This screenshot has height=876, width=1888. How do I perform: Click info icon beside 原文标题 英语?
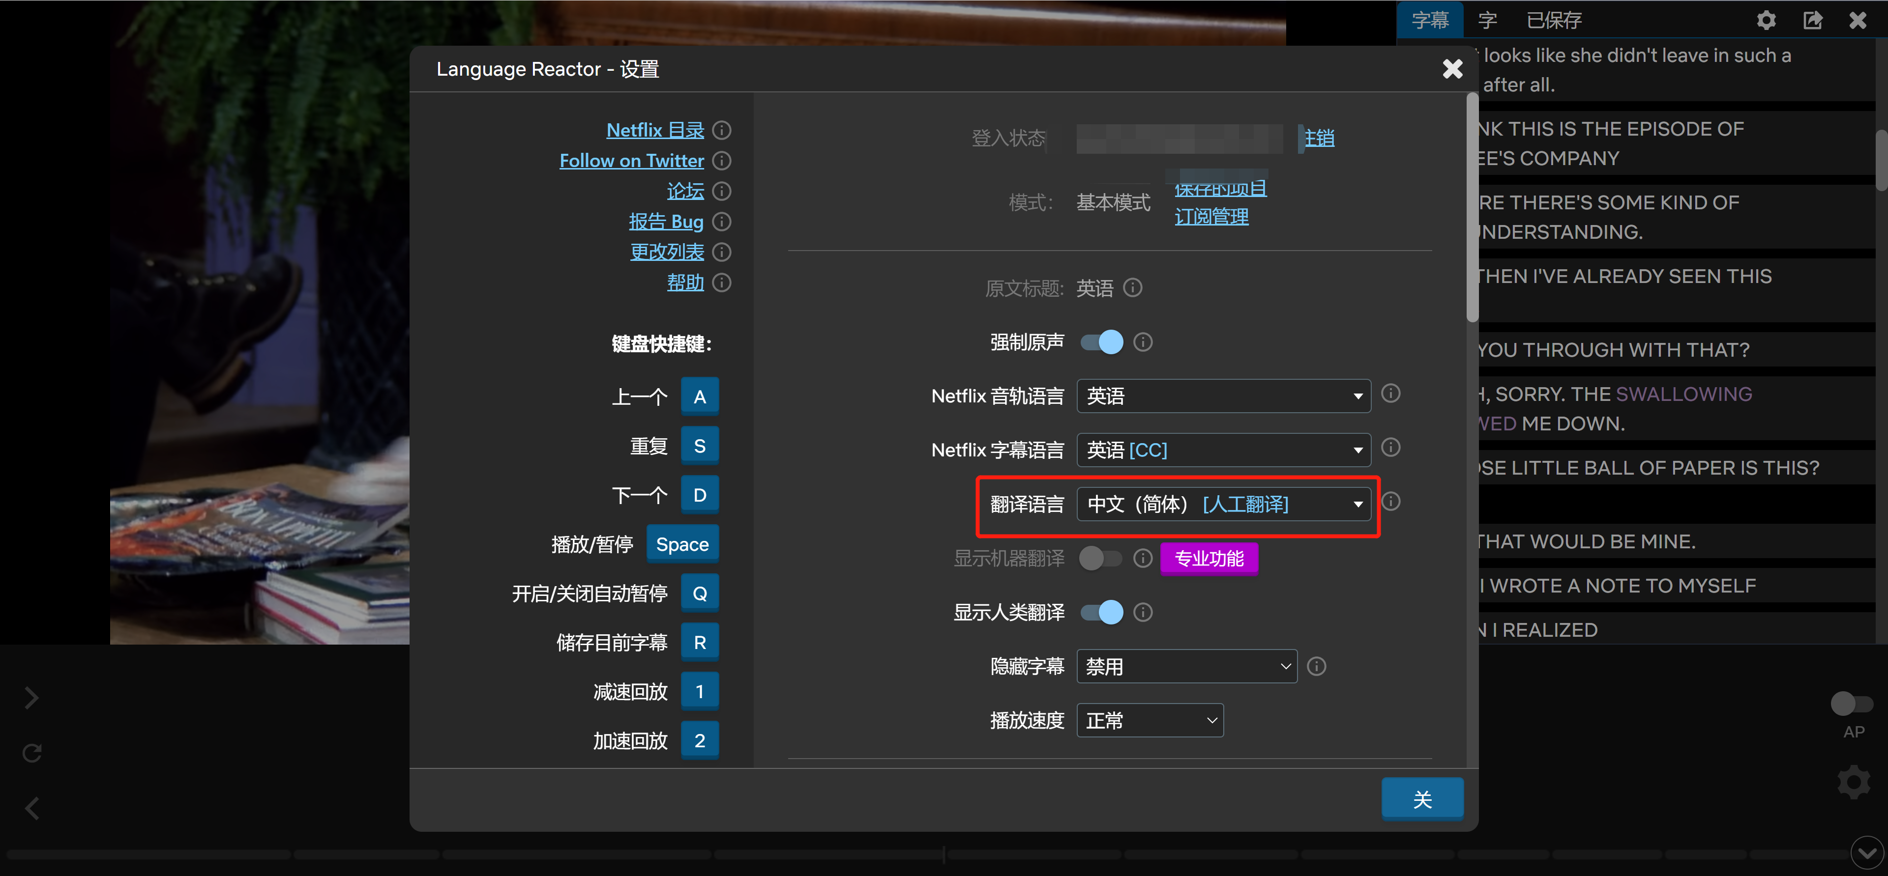(x=1132, y=288)
